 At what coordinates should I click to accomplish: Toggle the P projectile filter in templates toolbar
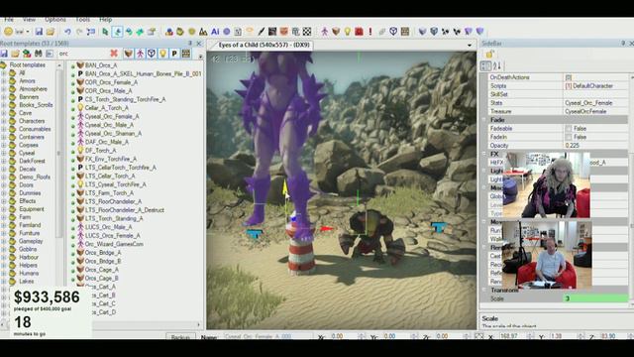[x=174, y=54]
